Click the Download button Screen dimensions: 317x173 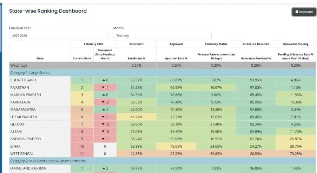(304, 12)
